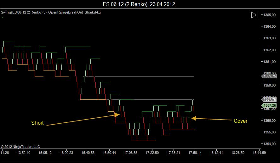Click the scroll-to-latest-bar arrow icon
This screenshot has height=163, width=280.
(x=254, y=15)
